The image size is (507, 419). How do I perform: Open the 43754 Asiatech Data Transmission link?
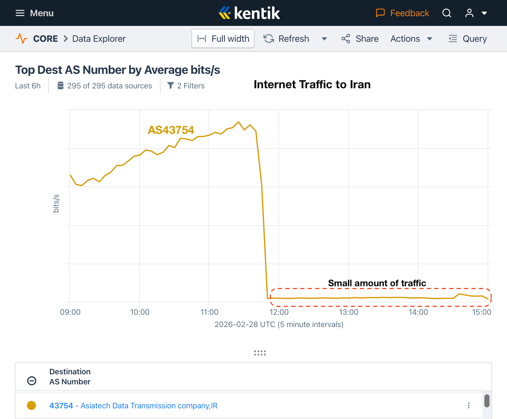click(133, 406)
